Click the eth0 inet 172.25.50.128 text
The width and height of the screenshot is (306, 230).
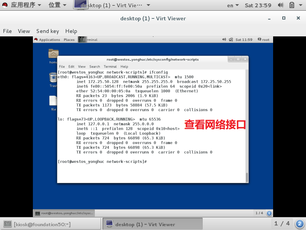(98, 82)
